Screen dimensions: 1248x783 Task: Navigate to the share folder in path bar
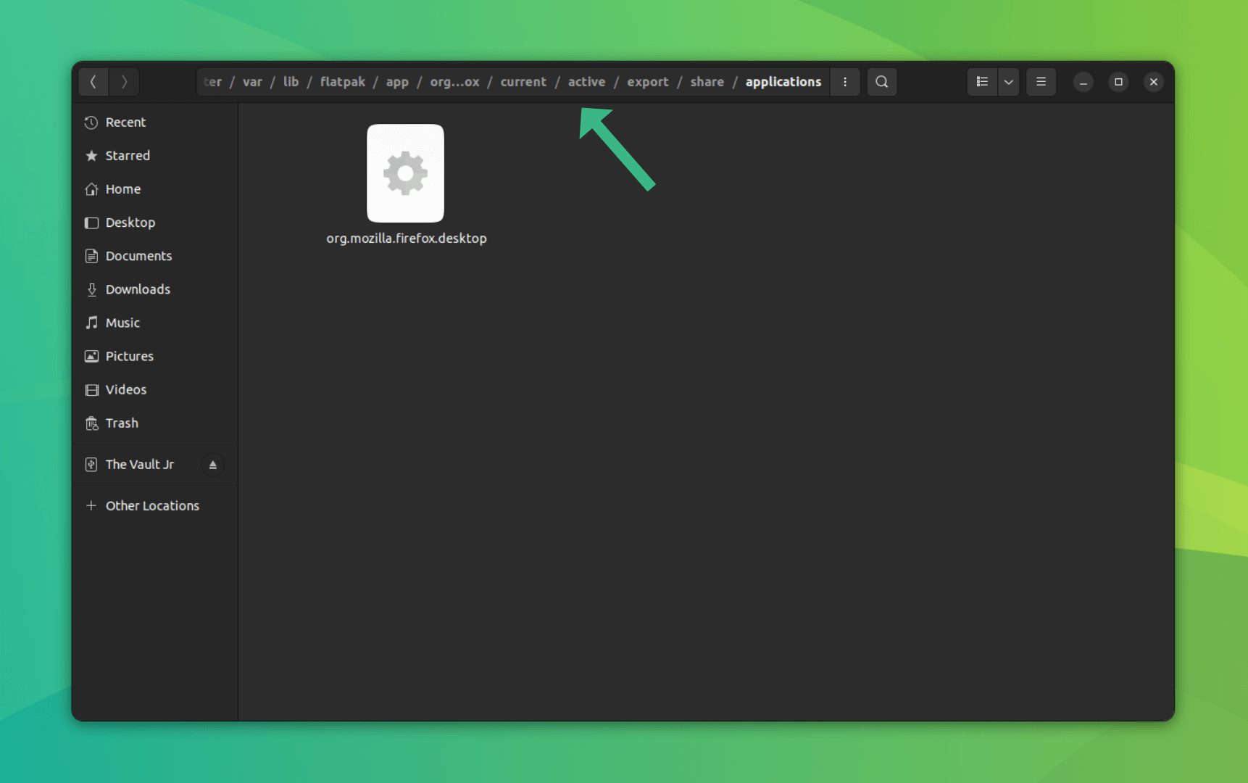[707, 81]
